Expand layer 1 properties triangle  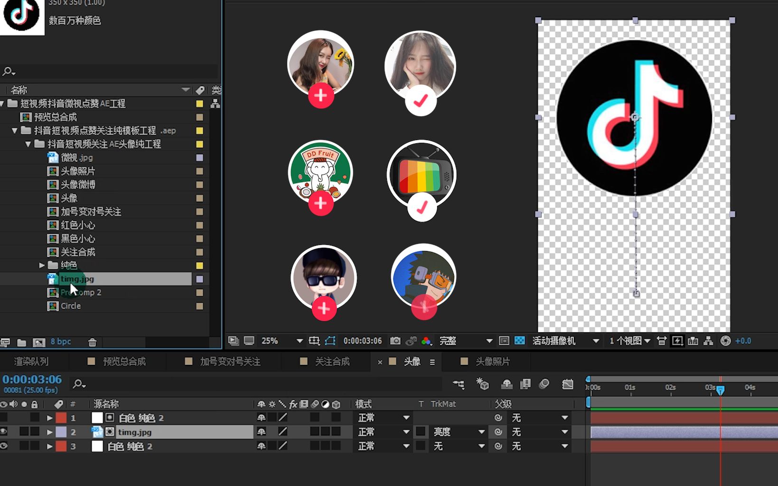(x=49, y=418)
